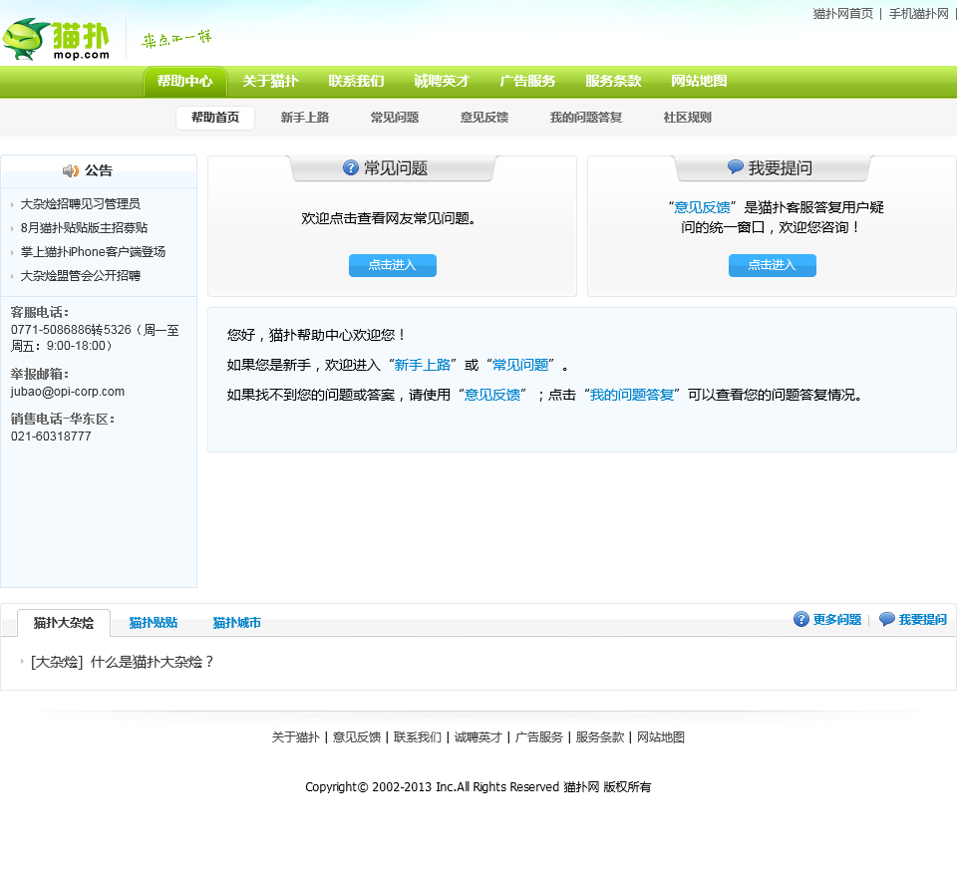Click the handwritten slogan beside the logo
957x870 pixels.
click(x=176, y=39)
